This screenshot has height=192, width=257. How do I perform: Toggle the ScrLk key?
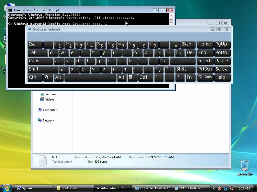(222, 69)
